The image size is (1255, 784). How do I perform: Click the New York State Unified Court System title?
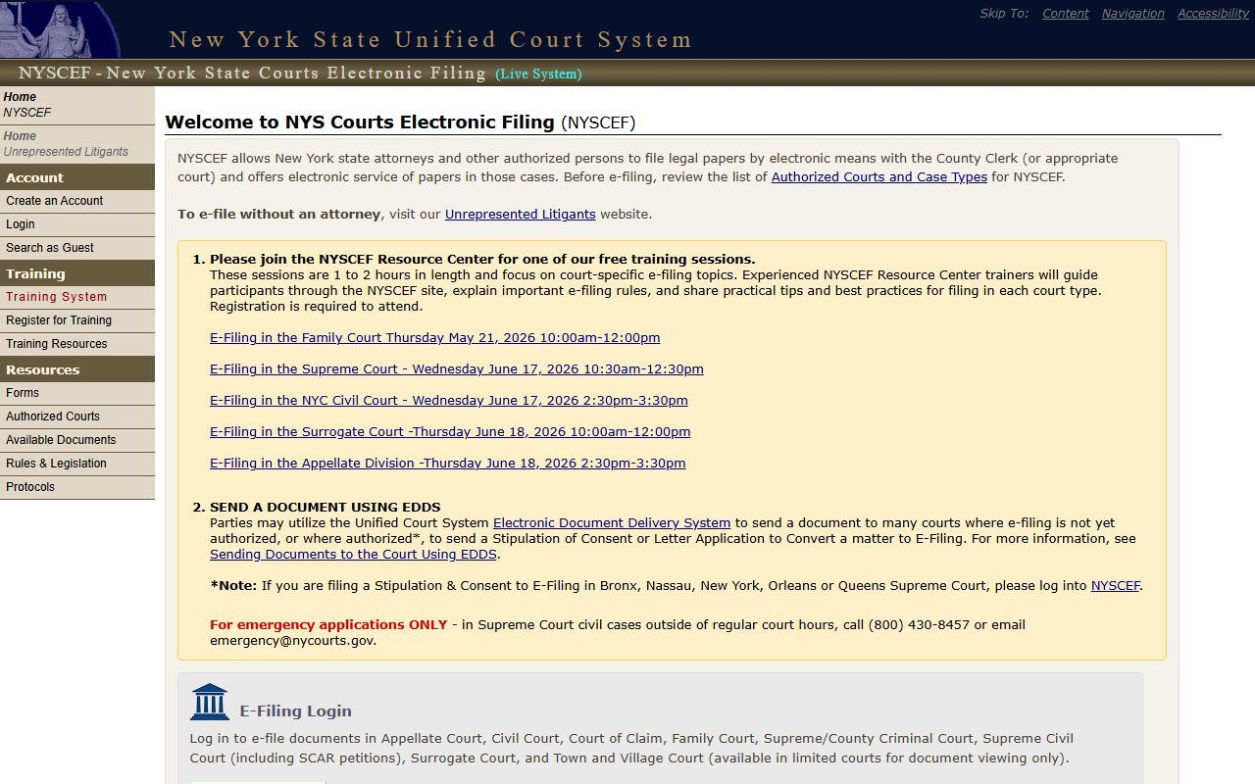[430, 40]
